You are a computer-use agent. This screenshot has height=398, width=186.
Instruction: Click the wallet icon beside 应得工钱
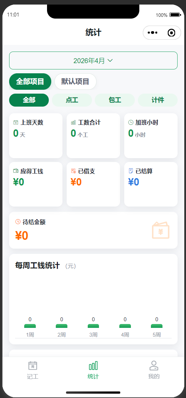[16, 171]
